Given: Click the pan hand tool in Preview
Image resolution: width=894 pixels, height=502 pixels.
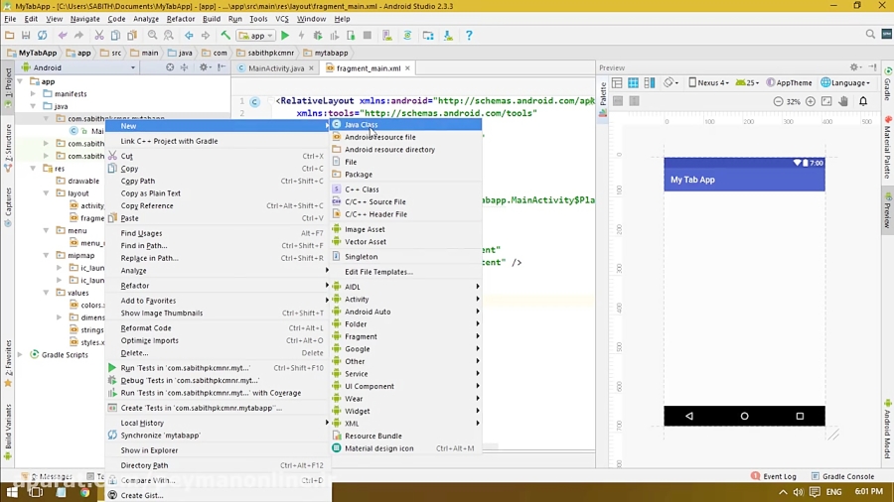Looking at the screenshot, I should pyautogui.click(x=843, y=101).
